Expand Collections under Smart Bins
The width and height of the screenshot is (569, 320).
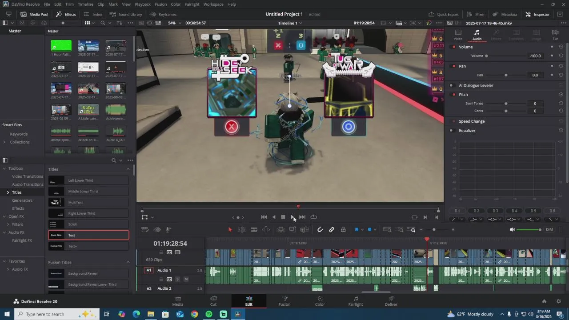(4, 142)
